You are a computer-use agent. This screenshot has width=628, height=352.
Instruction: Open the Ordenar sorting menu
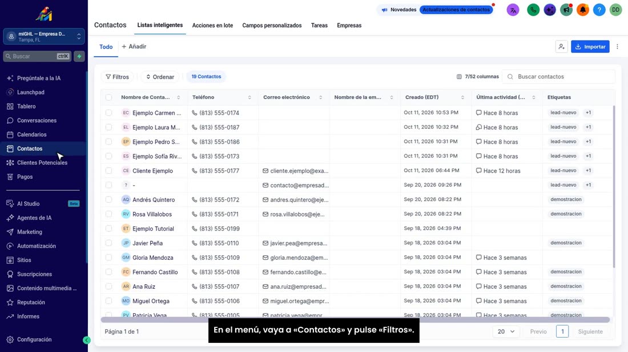pos(160,77)
